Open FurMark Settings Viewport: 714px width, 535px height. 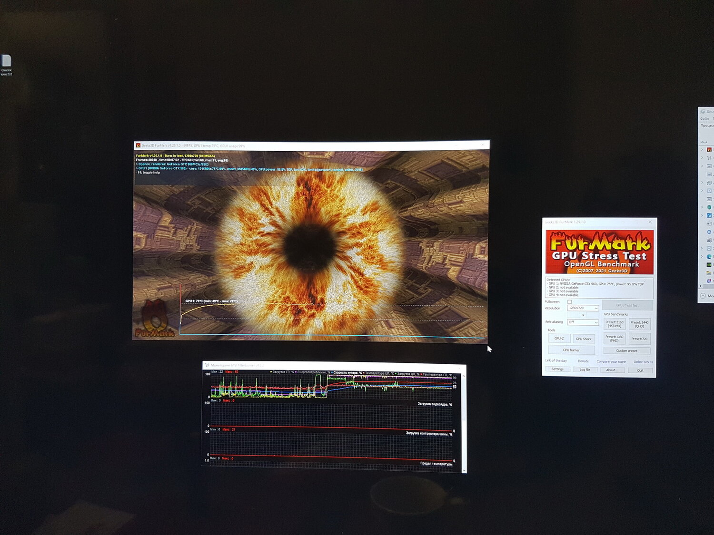(x=557, y=369)
